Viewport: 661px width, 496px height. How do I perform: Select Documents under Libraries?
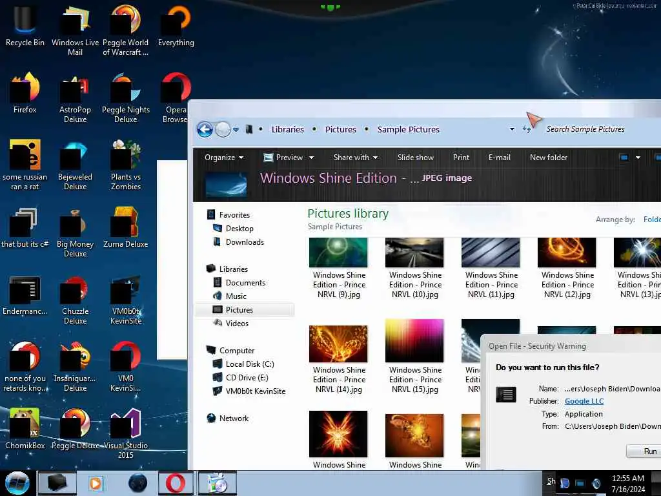click(239, 283)
